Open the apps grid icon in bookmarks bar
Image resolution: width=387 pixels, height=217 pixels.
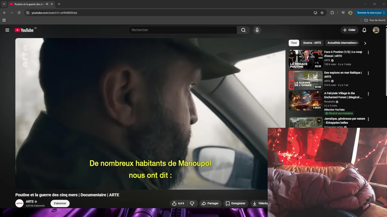(4, 20)
